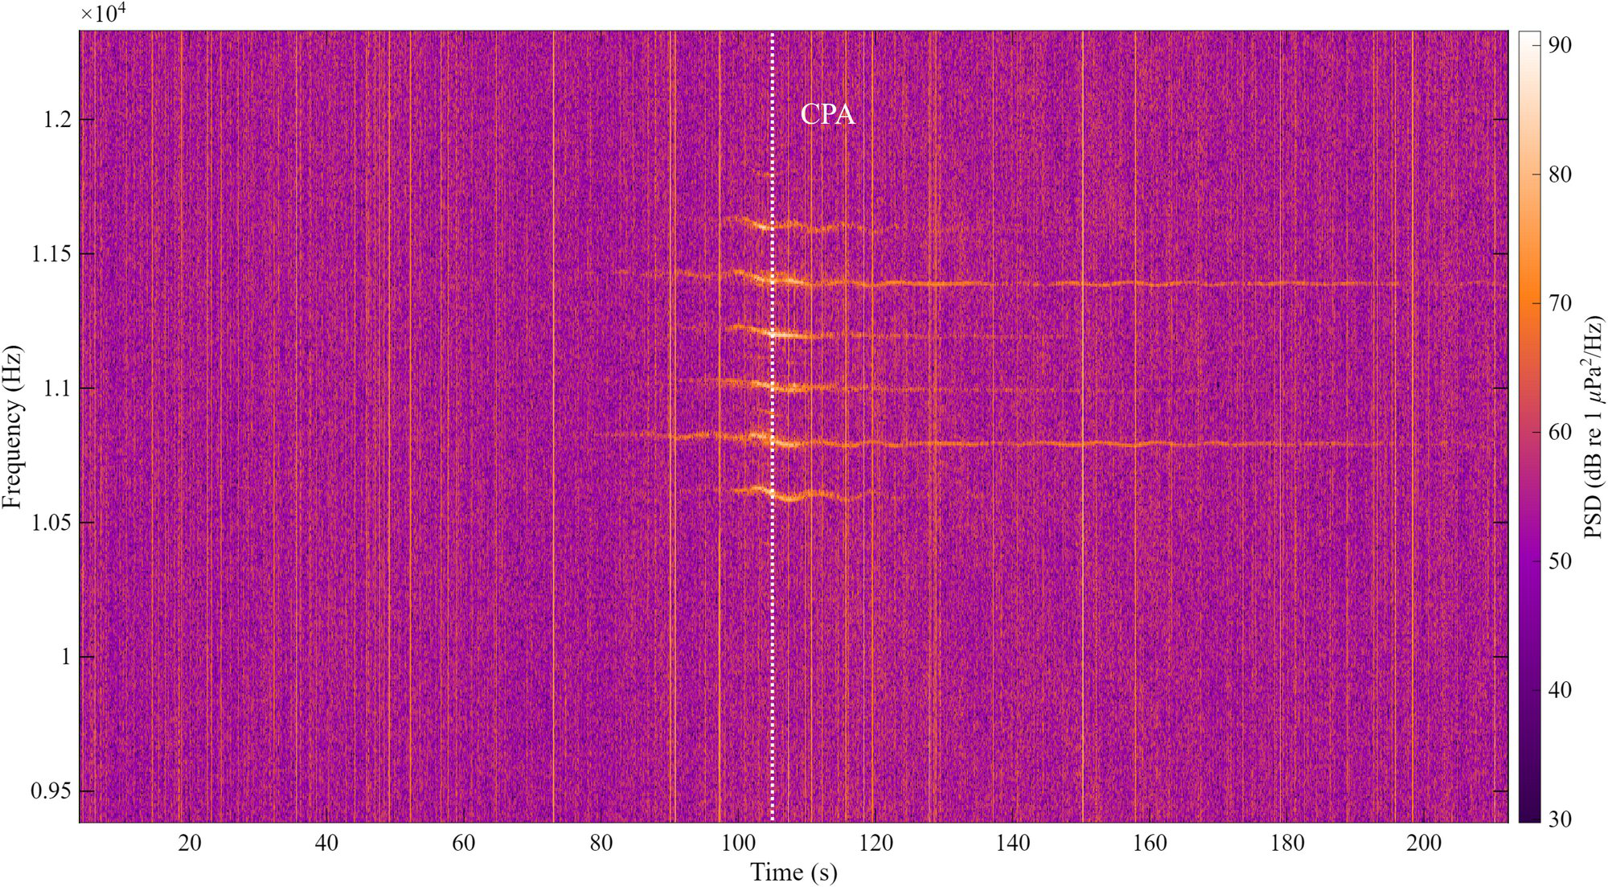The width and height of the screenshot is (1608, 887).
Task: Click the PSD colorbar label text
Action: 1593,427
